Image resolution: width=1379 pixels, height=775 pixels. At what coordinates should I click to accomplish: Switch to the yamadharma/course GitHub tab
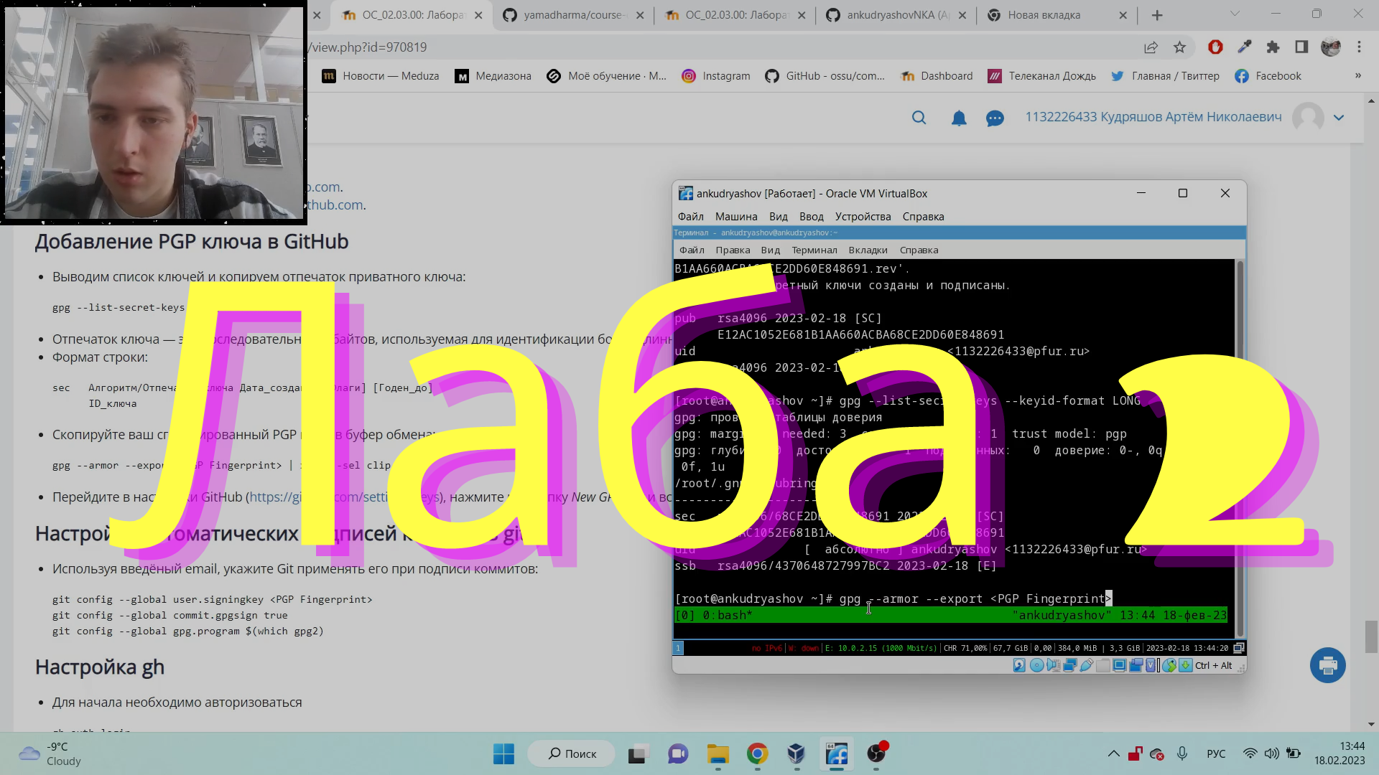[573, 15]
